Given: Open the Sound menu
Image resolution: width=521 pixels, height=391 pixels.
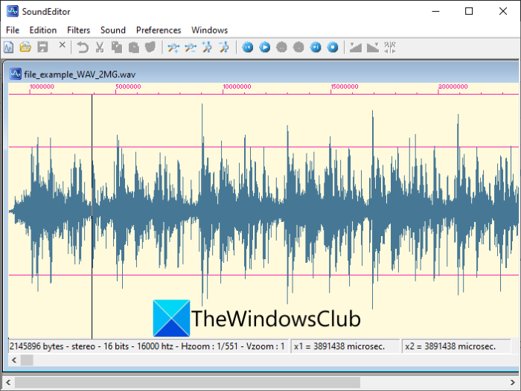Looking at the screenshot, I should (113, 30).
